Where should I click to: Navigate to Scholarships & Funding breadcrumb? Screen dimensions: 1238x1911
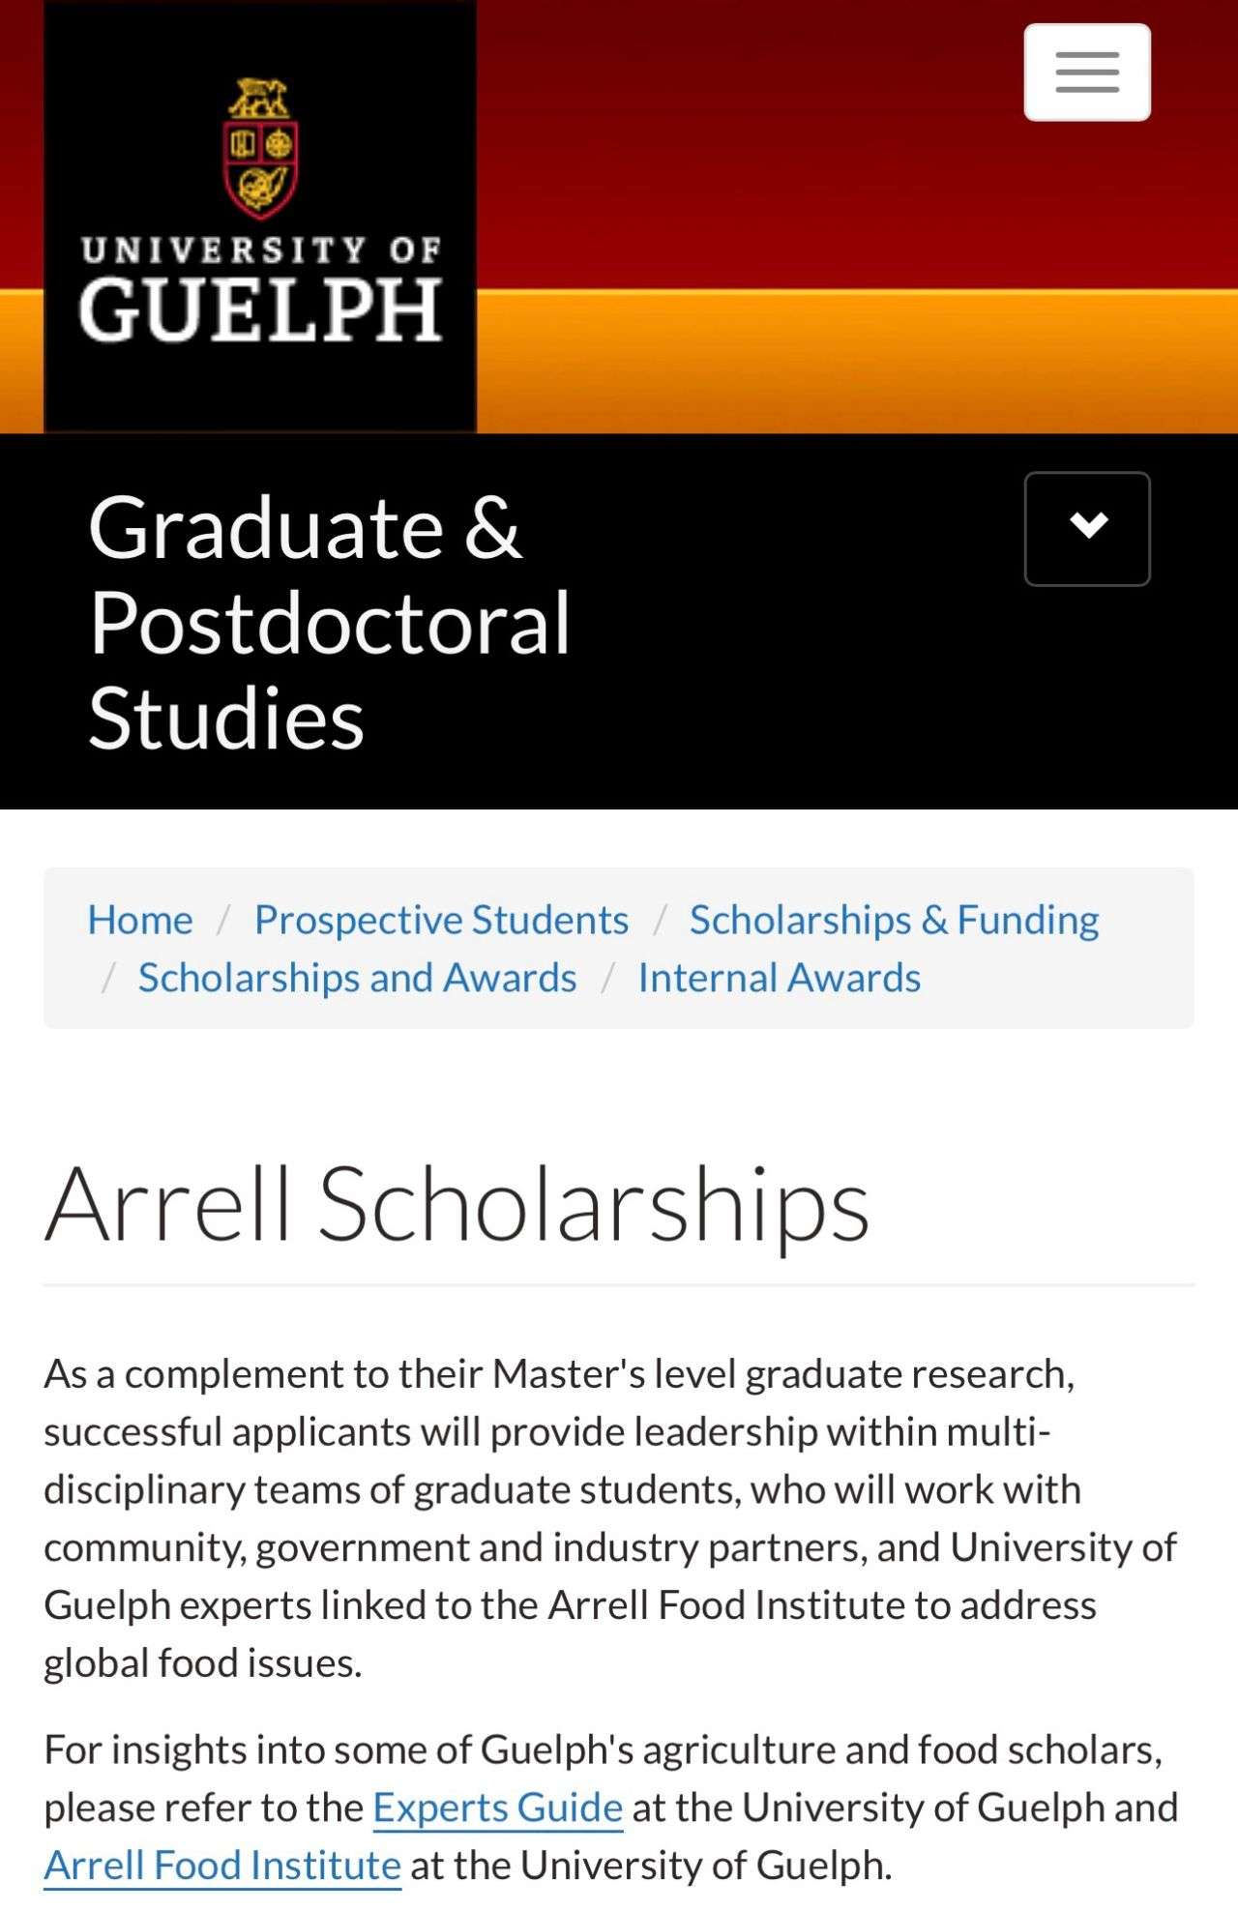[x=894, y=920]
